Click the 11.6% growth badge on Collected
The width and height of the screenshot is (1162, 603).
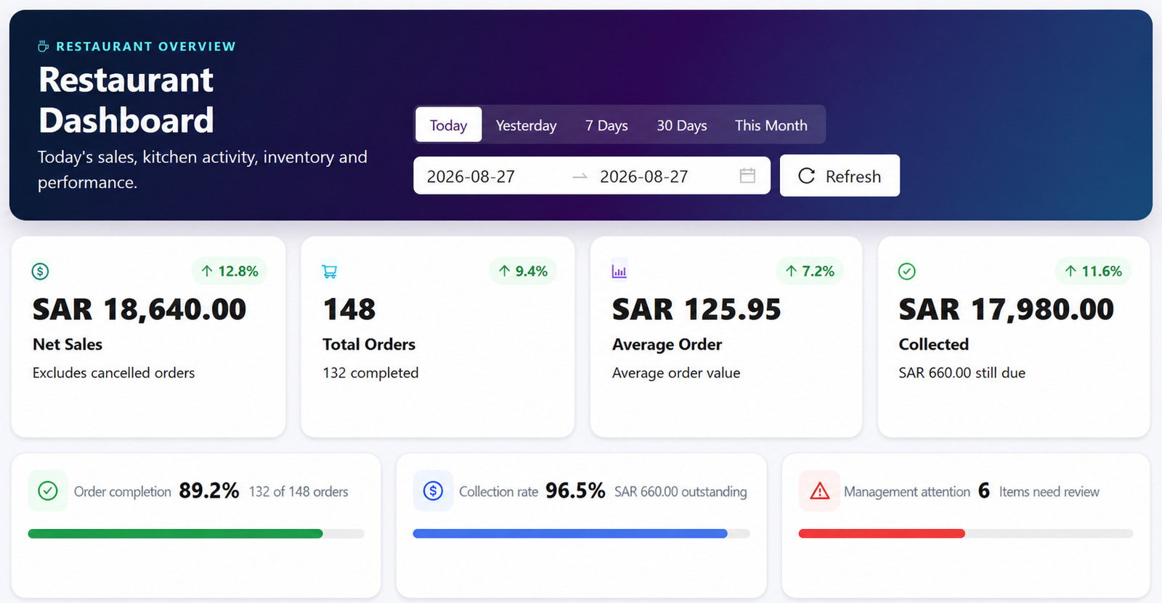pos(1093,271)
